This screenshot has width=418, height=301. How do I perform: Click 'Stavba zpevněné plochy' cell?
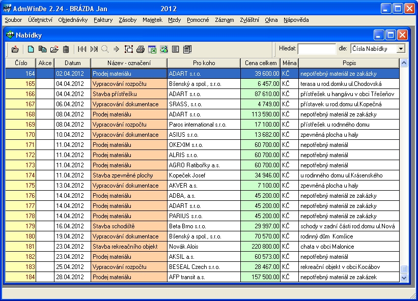129,175
